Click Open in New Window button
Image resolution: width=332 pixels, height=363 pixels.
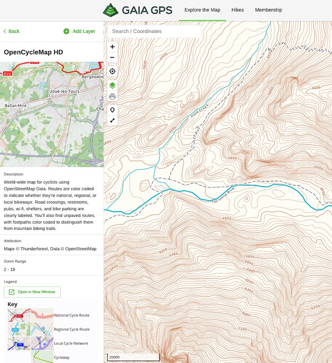[32, 292]
